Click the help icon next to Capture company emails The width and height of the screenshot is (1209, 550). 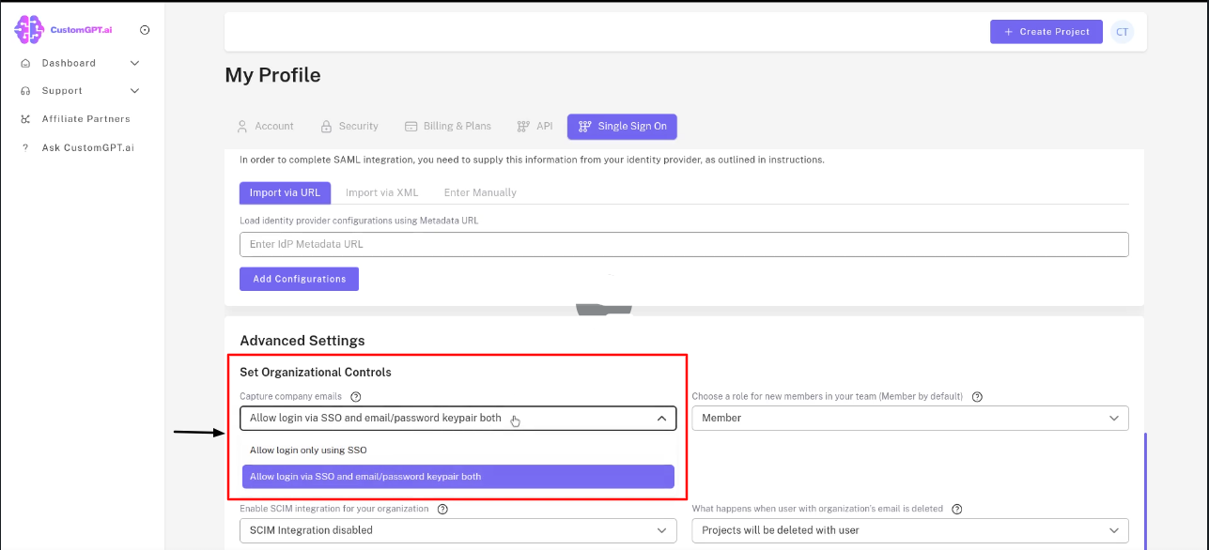tap(355, 396)
